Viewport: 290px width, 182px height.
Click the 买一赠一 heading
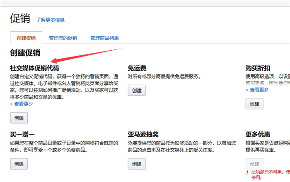click(22, 134)
